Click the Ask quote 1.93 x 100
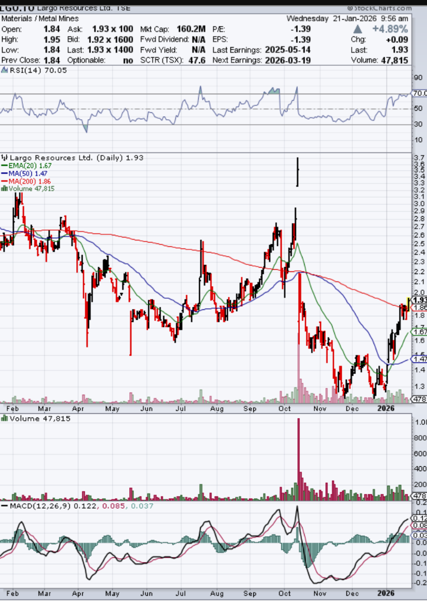Viewport: 427px width, 603px height. tap(113, 29)
